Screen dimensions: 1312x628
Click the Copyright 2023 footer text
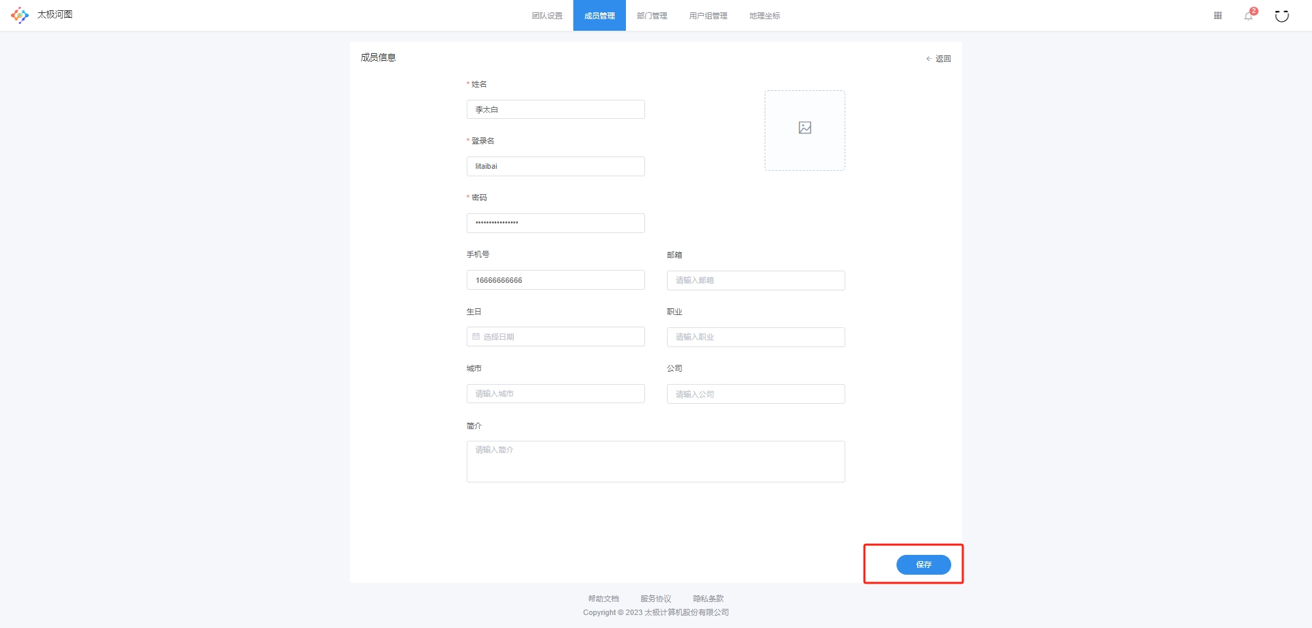656,612
